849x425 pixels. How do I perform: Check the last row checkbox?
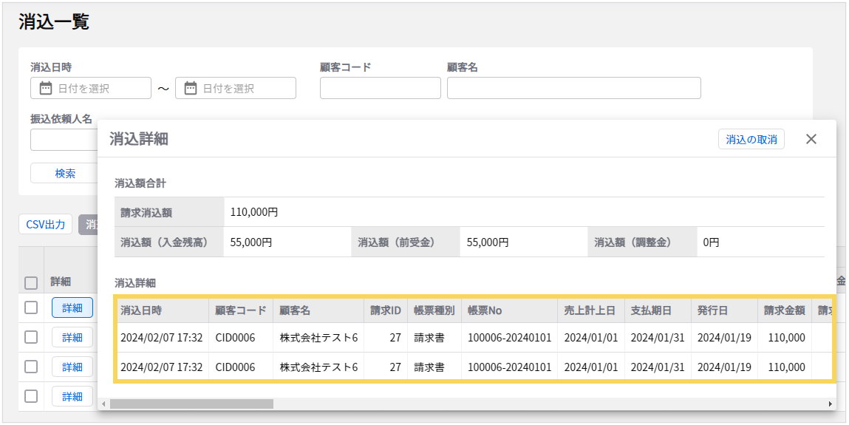[31, 396]
